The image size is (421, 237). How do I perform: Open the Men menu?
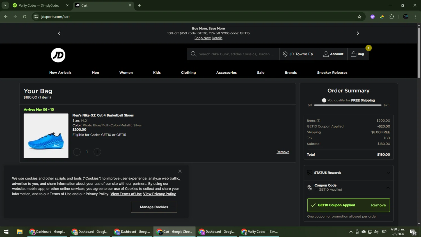95,72
